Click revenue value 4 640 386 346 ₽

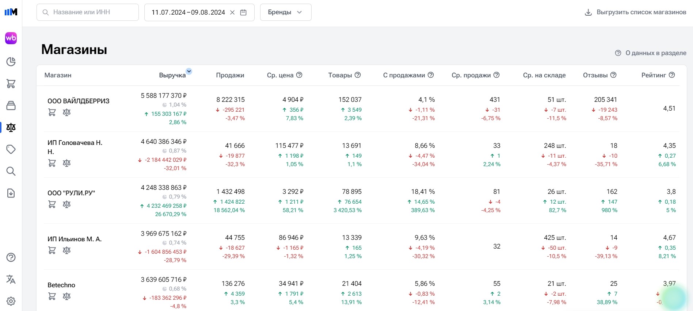164,142
